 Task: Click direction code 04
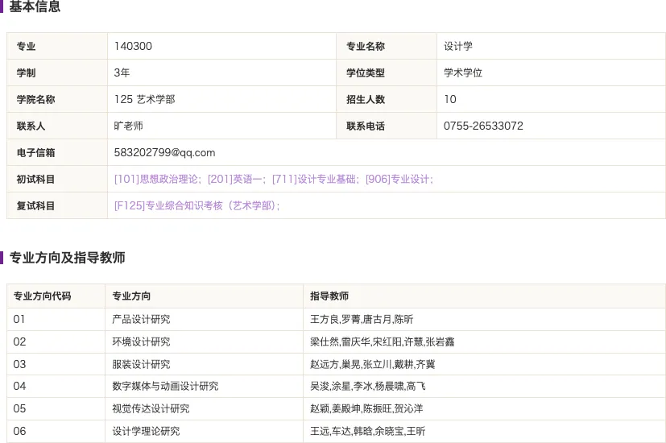19,386
